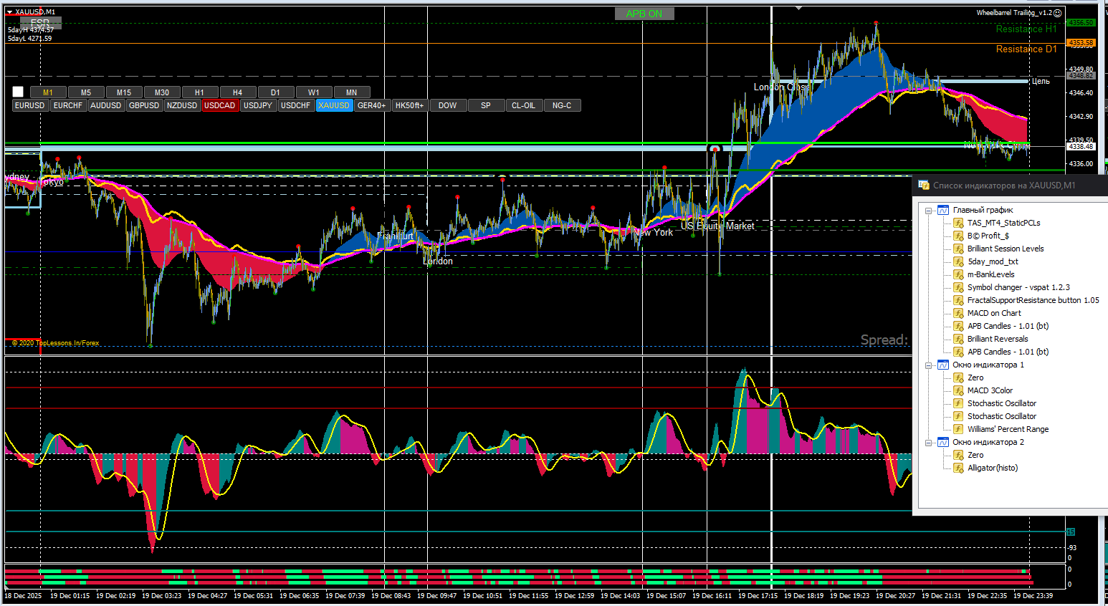Screen dimensions: 1108x606
Task: Click the MACD on Chart indicator icon
Action: click(958, 313)
